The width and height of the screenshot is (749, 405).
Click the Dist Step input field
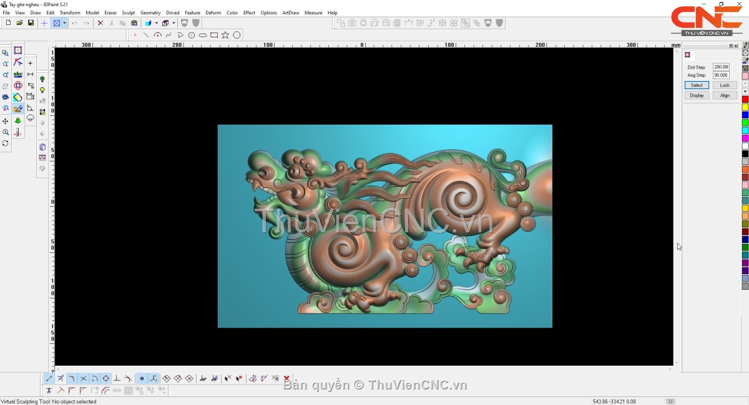[721, 67]
